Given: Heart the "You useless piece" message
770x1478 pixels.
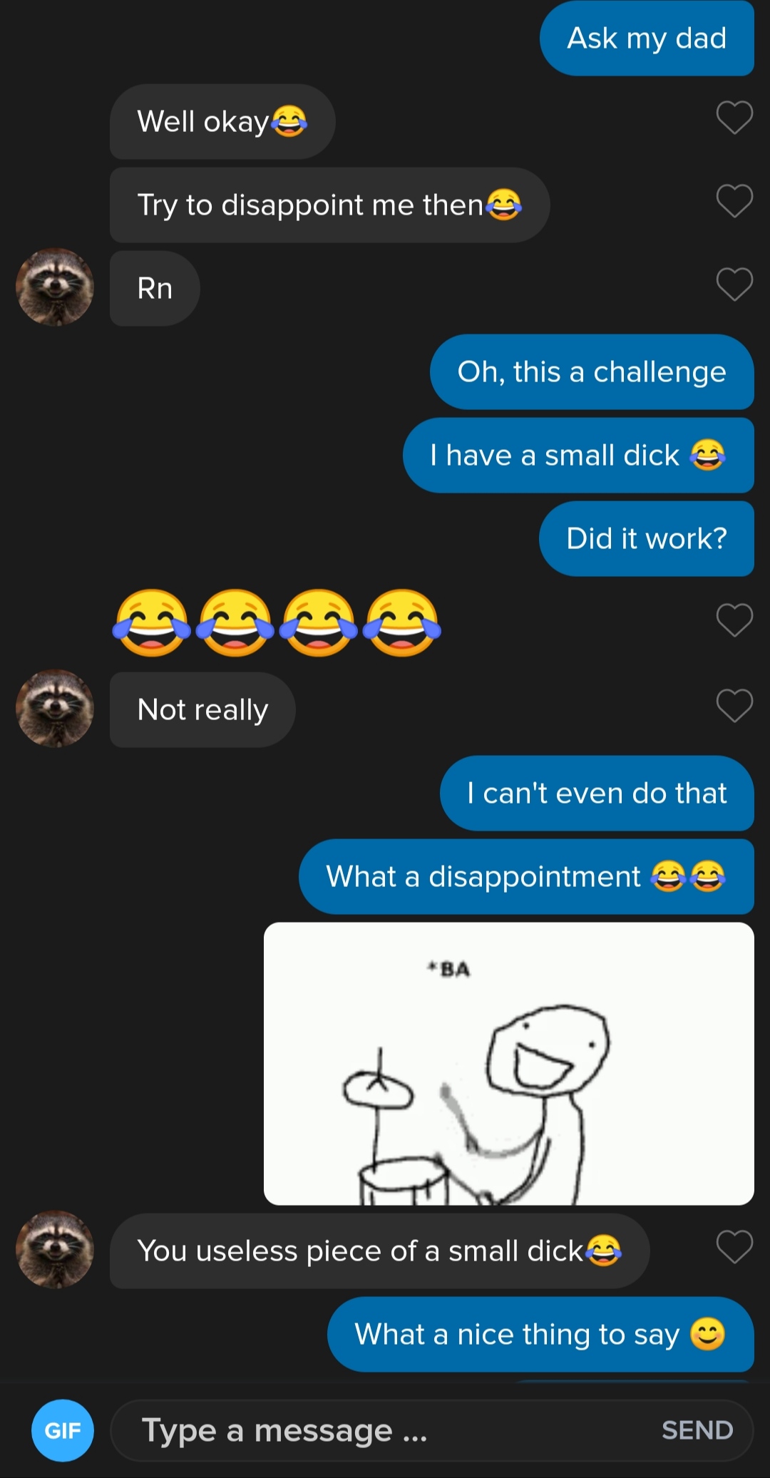Looking at the screenshot, I should (734, 1247).
